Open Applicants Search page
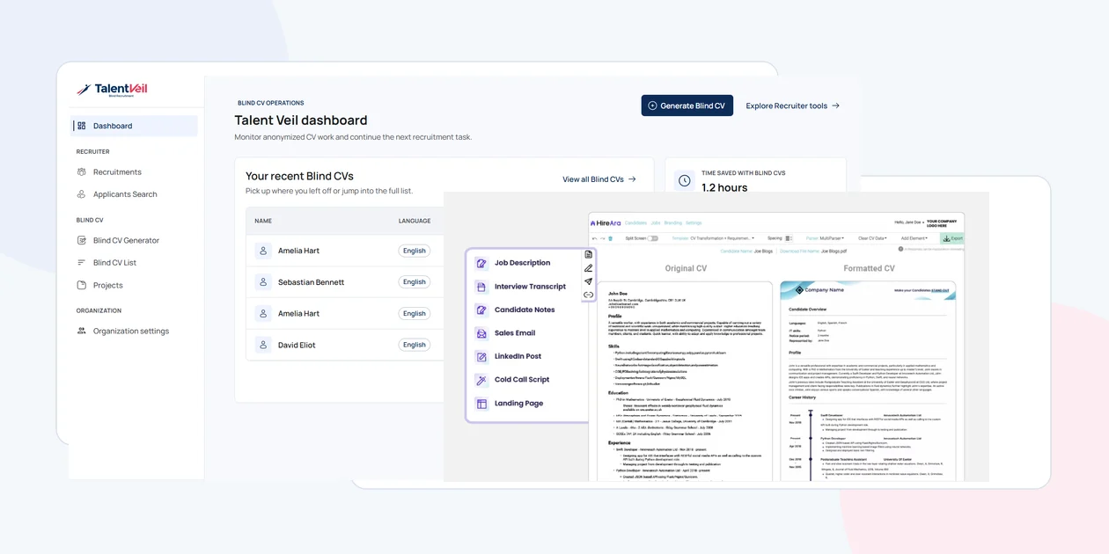The height and width of the screenshot is (554, 1109). point(125,194)
